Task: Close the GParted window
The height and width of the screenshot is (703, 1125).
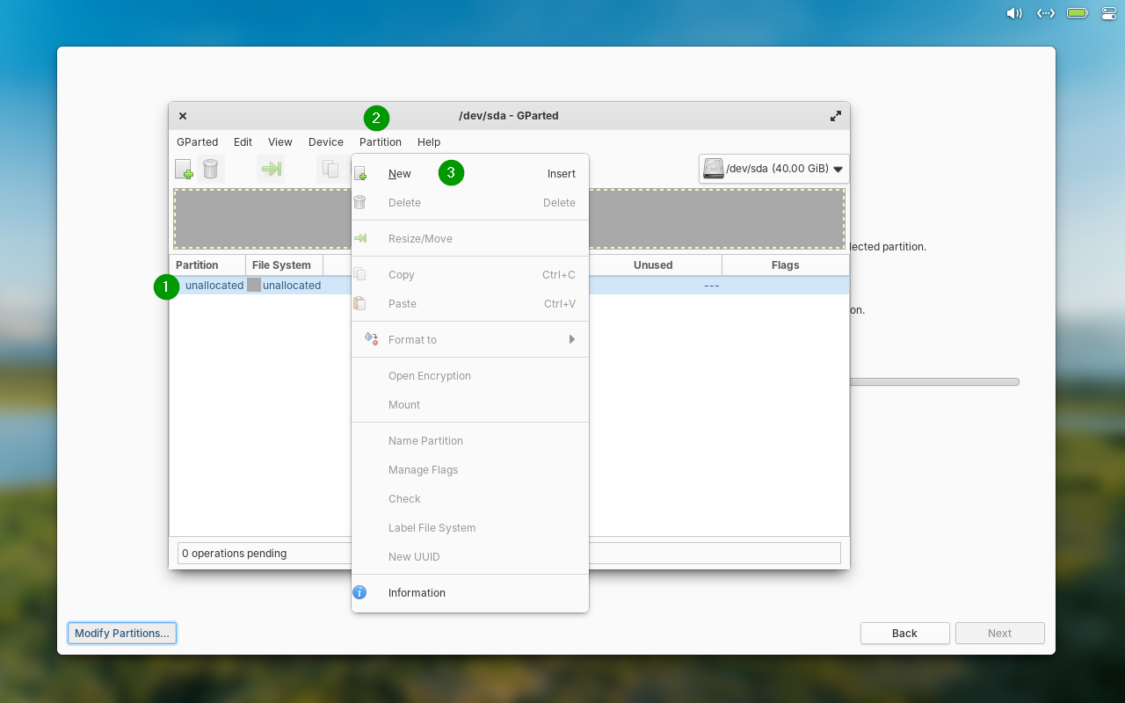Action: [183, 116]
